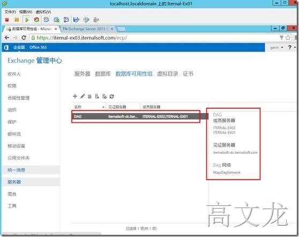Open the help question mark dropdown
The height and width of the screenshot is (237, 299).
(x=291, y=47)
